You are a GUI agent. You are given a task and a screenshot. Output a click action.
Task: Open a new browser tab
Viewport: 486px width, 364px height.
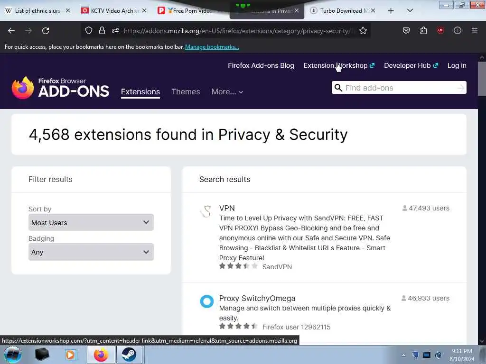(391, 11)
